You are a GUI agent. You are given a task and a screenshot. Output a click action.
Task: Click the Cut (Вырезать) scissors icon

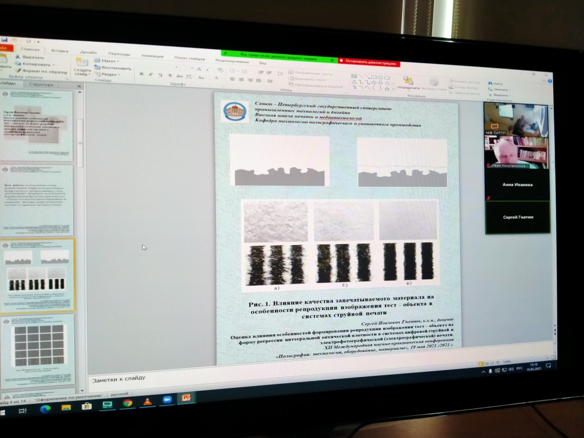coord(18,58)
